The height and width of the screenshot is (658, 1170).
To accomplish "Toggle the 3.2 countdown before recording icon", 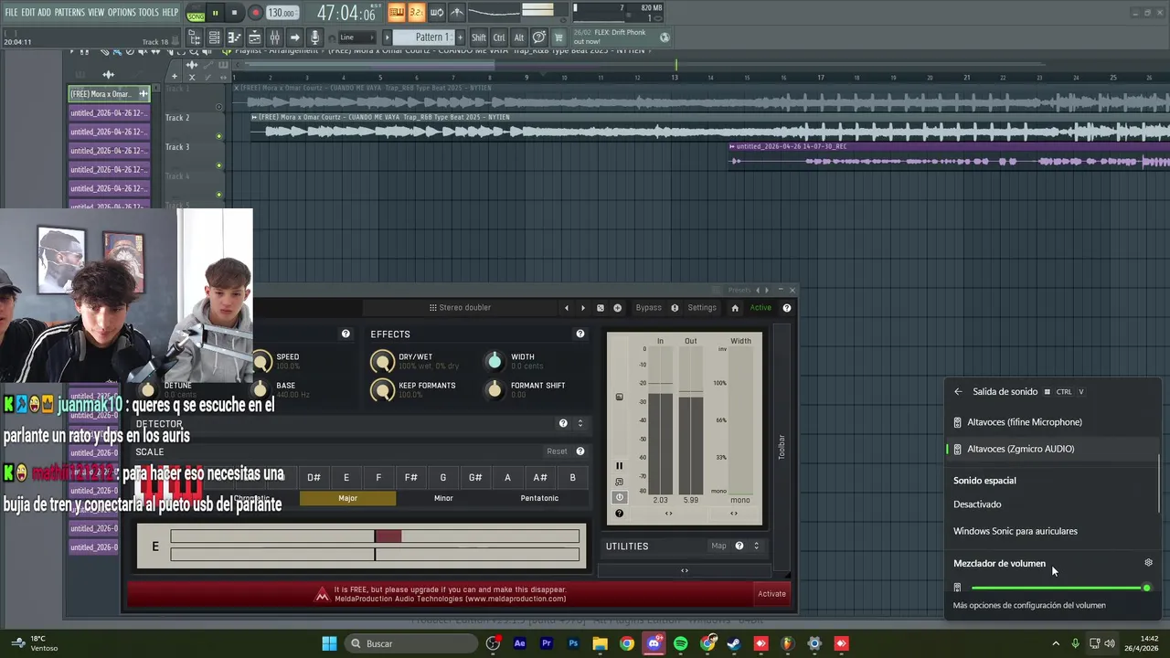I will (x=416, y=12).
